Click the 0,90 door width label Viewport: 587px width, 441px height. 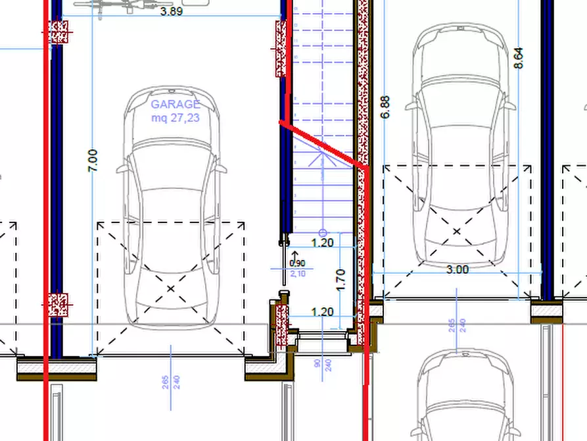point(298,263)
